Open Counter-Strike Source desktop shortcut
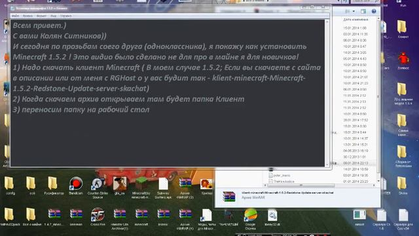This screenshot has height=236, width=419. pos(98,187)
